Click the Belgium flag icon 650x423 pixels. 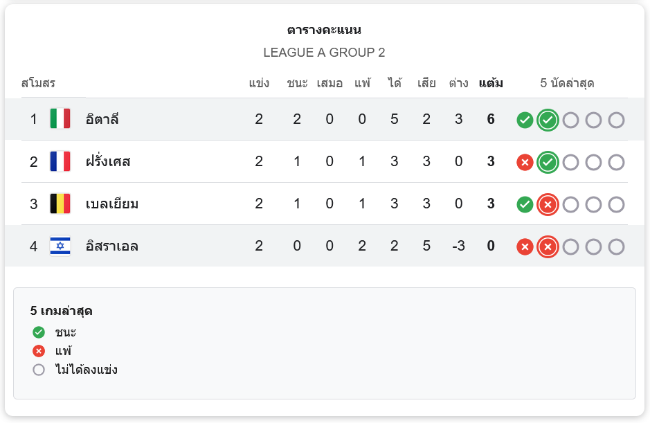[x=60, y=204]
